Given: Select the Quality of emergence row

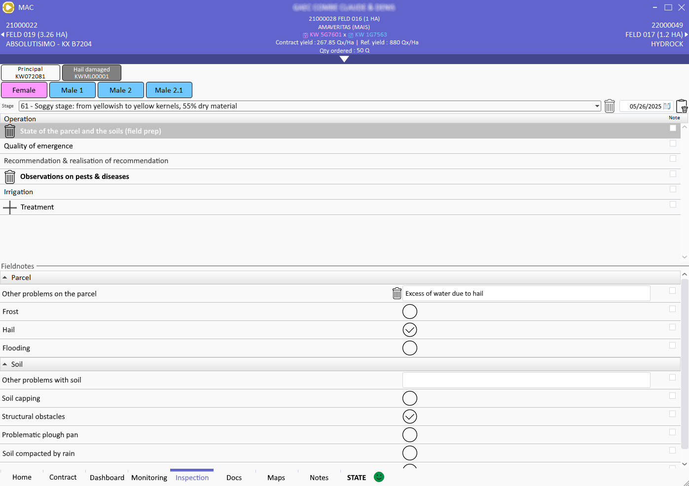Looking at the screenshot, I should 340,146.
